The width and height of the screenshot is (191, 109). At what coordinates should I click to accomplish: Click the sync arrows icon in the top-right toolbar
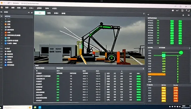coord(182,10)
